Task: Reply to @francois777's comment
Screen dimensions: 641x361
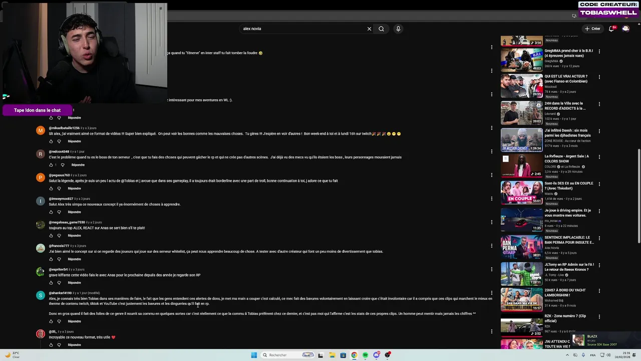Action: (x=74, y=259)
